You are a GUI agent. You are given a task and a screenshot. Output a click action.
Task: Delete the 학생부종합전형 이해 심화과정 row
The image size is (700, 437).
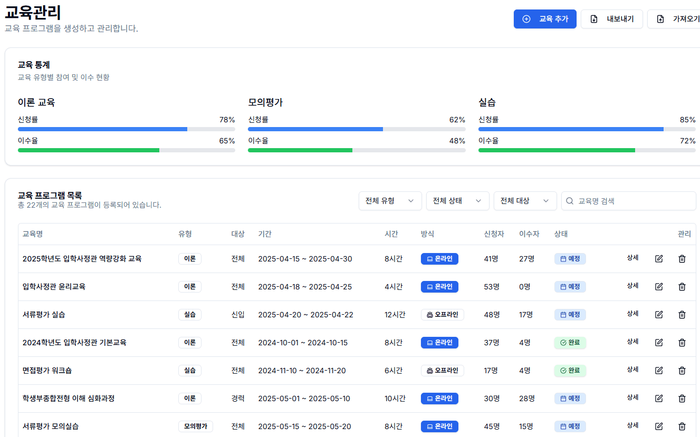tap(682, 399)
